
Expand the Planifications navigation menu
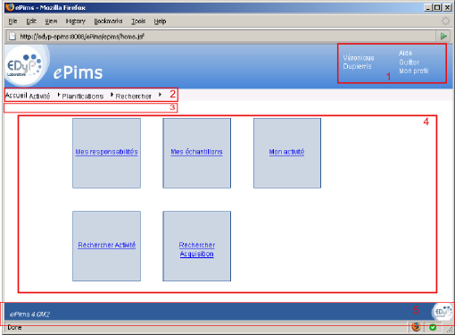83,96
